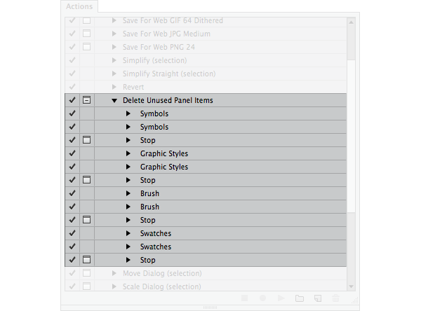
Task: Expand the second Brush step
Action: (128, 207)
